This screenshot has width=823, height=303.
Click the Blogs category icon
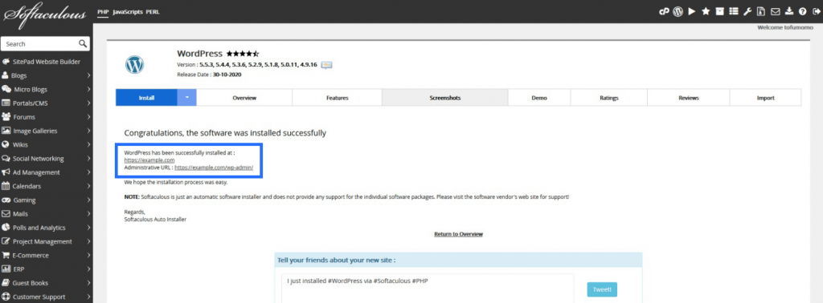pos(6,75)
